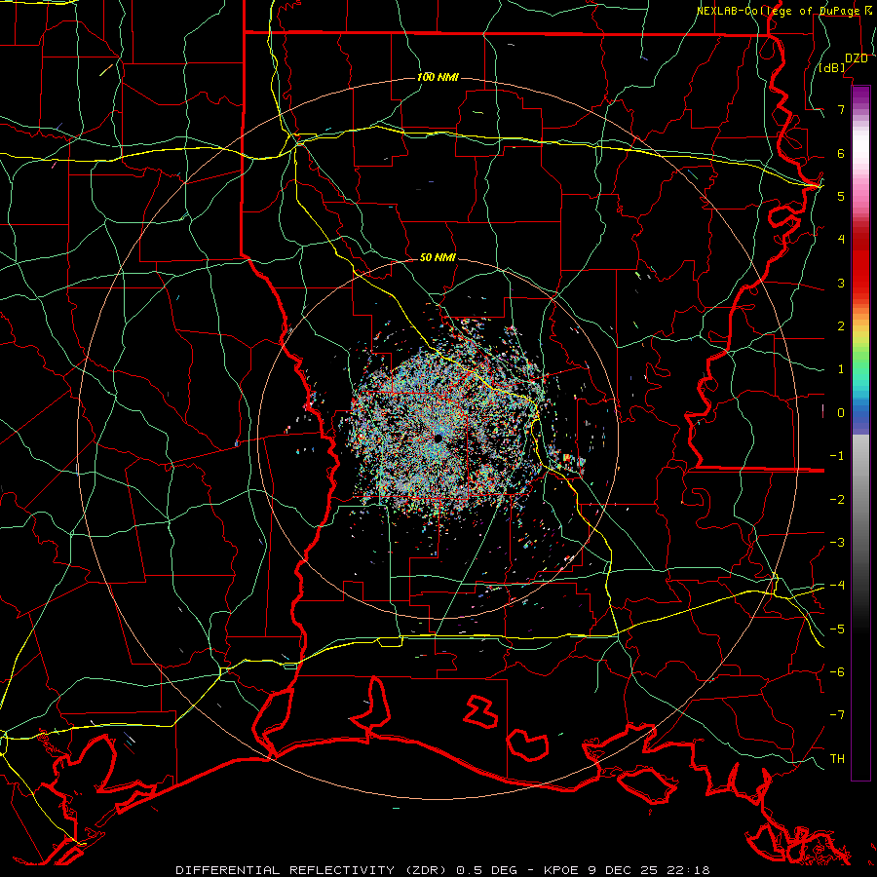Click the TH threshold label on the scale
877x877 pixels.
pos(837,759)
